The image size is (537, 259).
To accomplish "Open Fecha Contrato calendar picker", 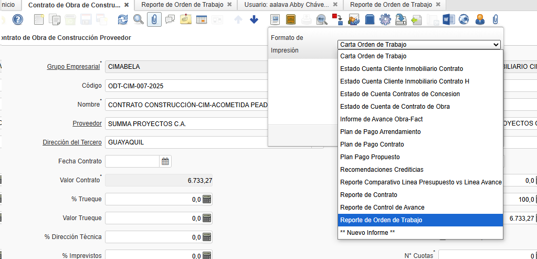I will pos(165,161).
